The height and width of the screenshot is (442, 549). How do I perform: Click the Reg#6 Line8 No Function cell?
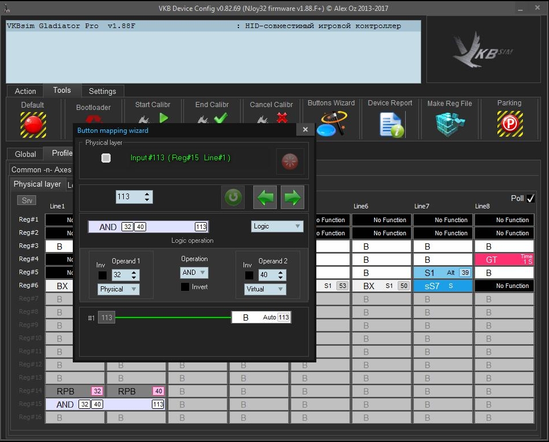pyautogui.click(x=504, y=286)
